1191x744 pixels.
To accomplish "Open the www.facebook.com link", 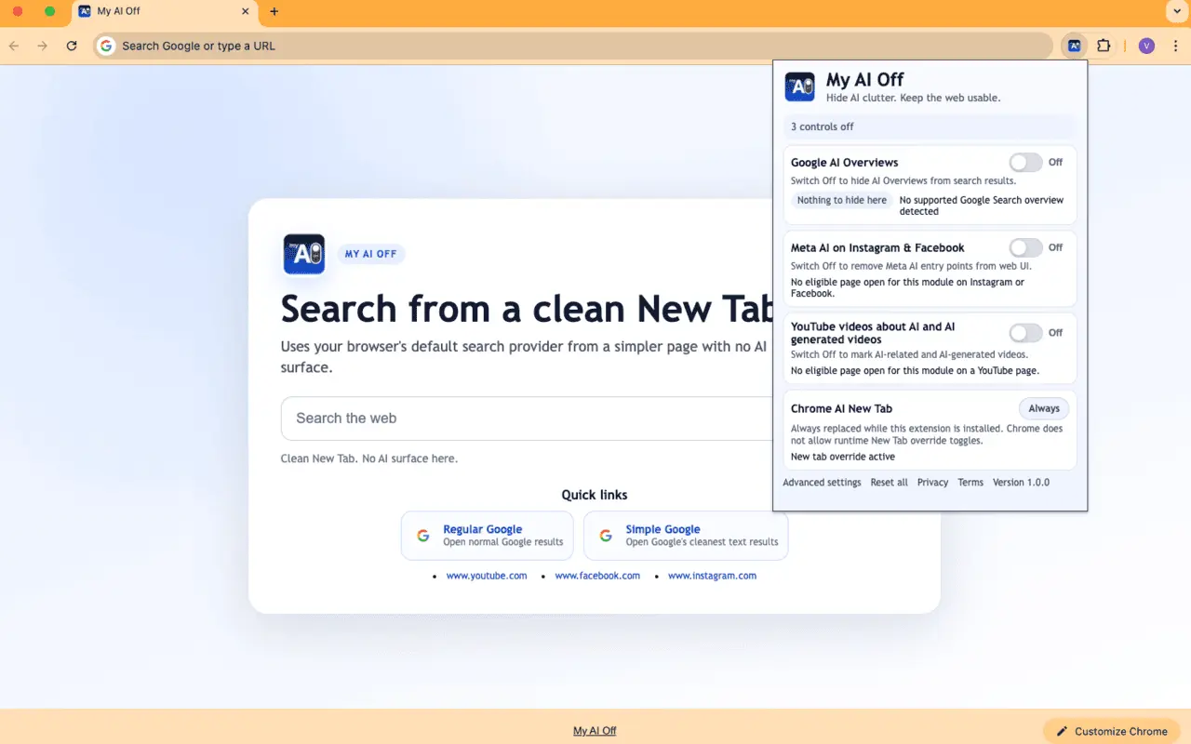I will [x=597, y=576].
